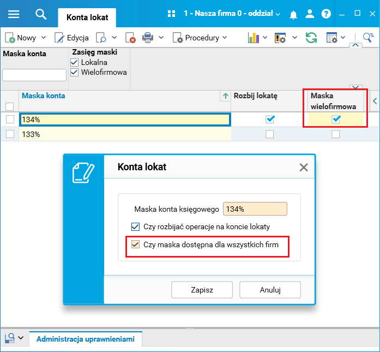Select the Konta lokat tab

click(x=87, y=17)
